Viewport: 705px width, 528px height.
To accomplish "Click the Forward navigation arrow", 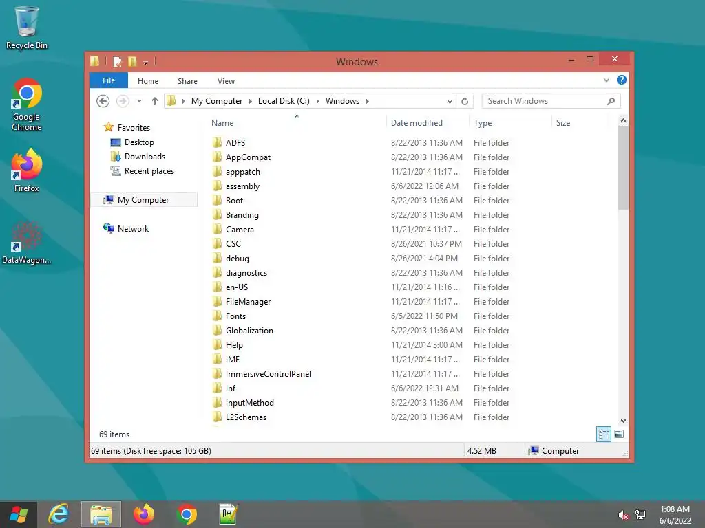I will [x=123, y=101].
